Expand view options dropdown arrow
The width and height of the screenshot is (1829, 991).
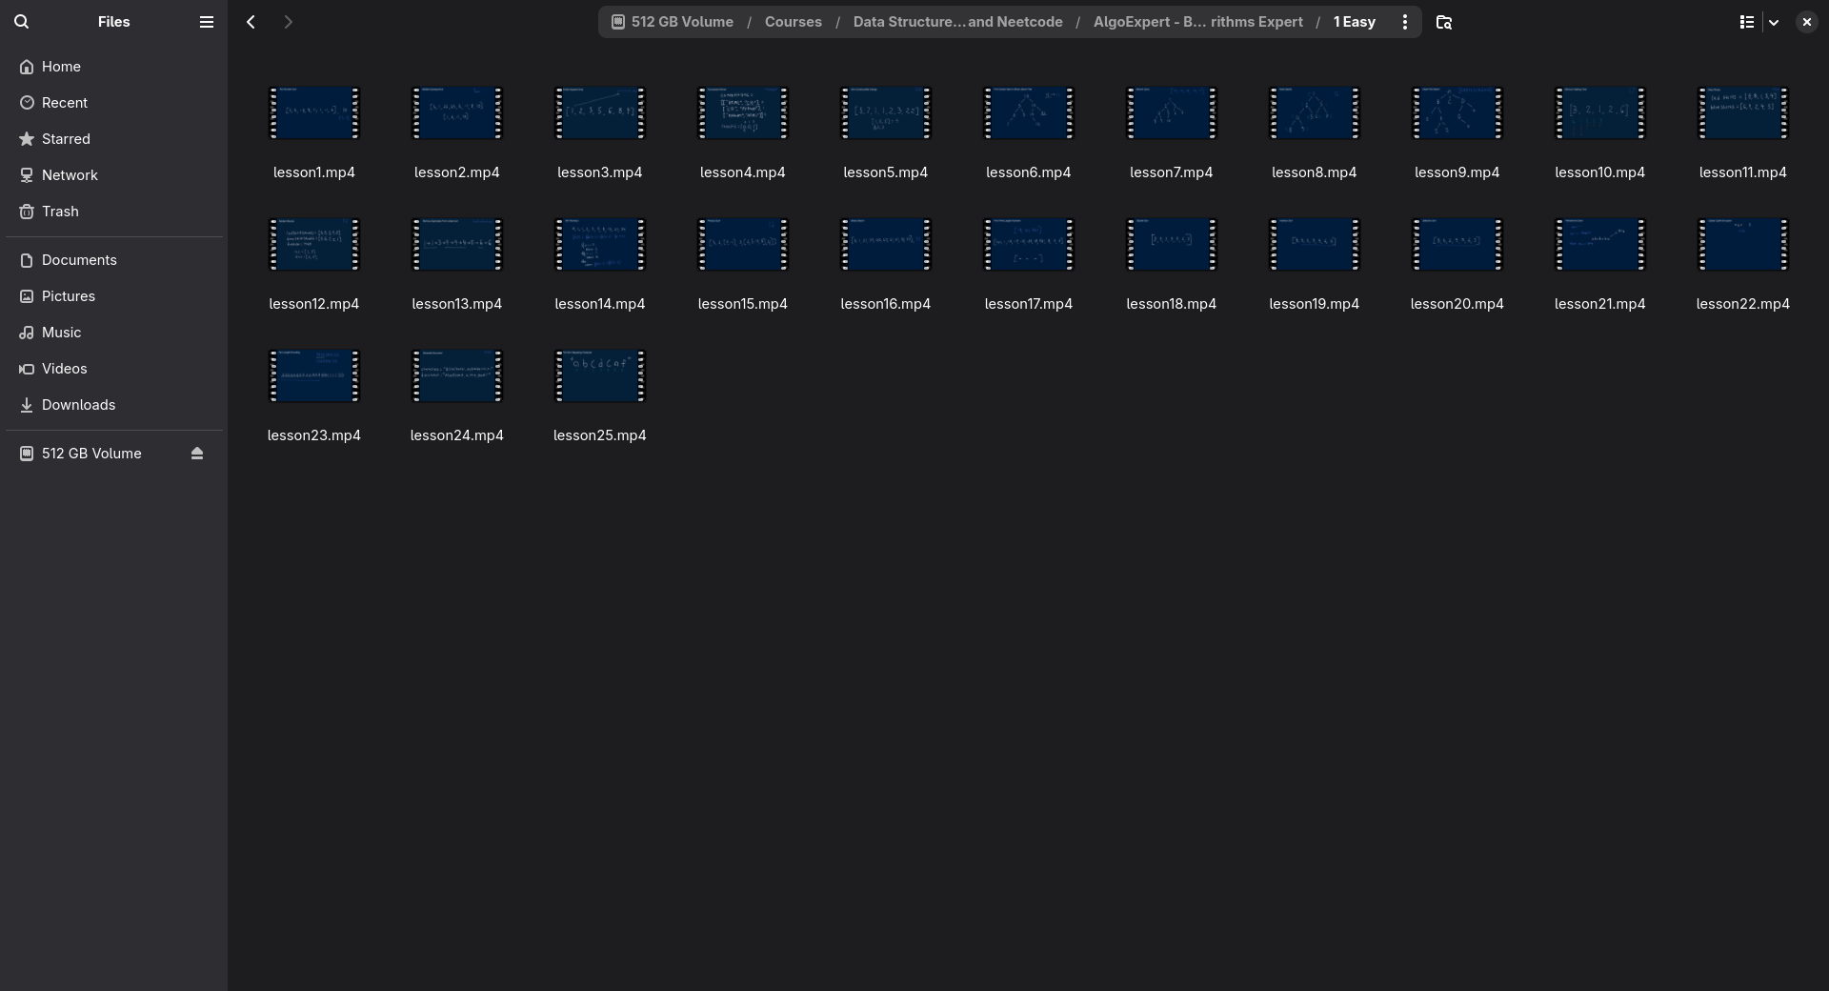[1774, 22]
